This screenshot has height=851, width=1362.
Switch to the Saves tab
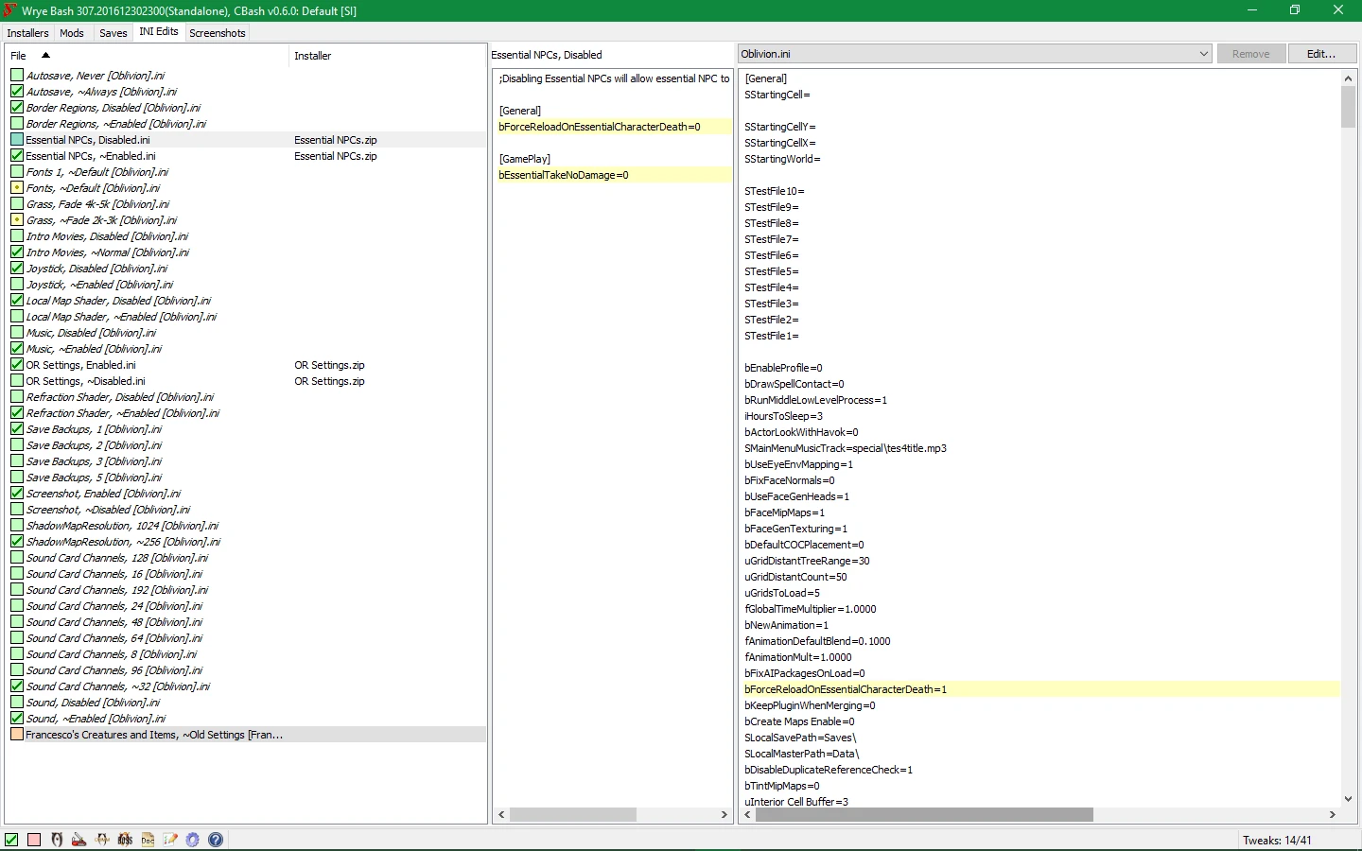pyautogui.click(x=113, y=33)
